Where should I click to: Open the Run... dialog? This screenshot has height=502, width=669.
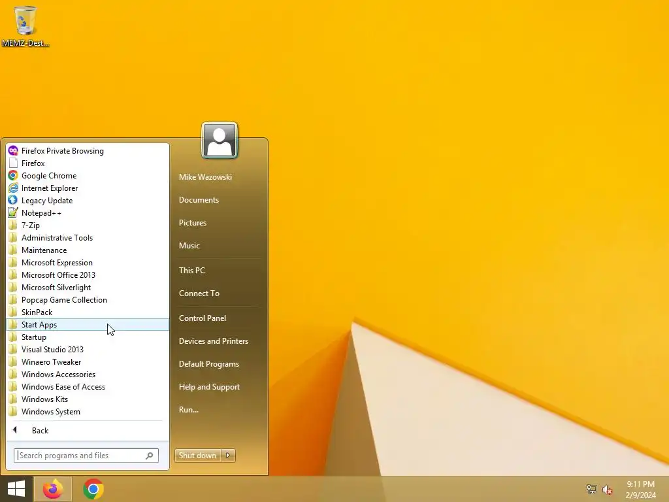tap(189, 410)
